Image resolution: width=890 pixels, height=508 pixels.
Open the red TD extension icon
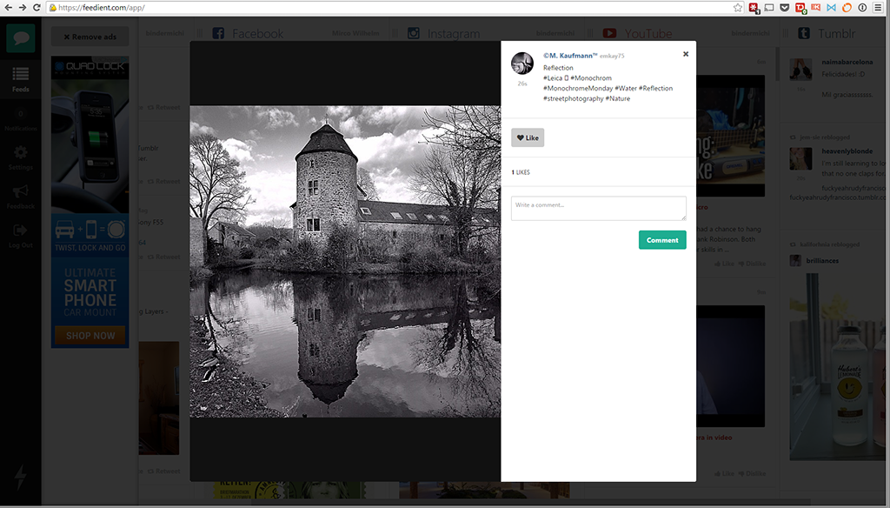coord(800,7)
